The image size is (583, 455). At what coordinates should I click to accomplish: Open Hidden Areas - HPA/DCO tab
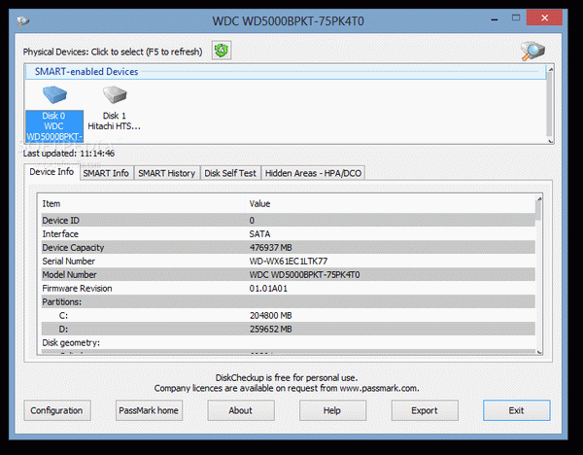click(313, 173)
